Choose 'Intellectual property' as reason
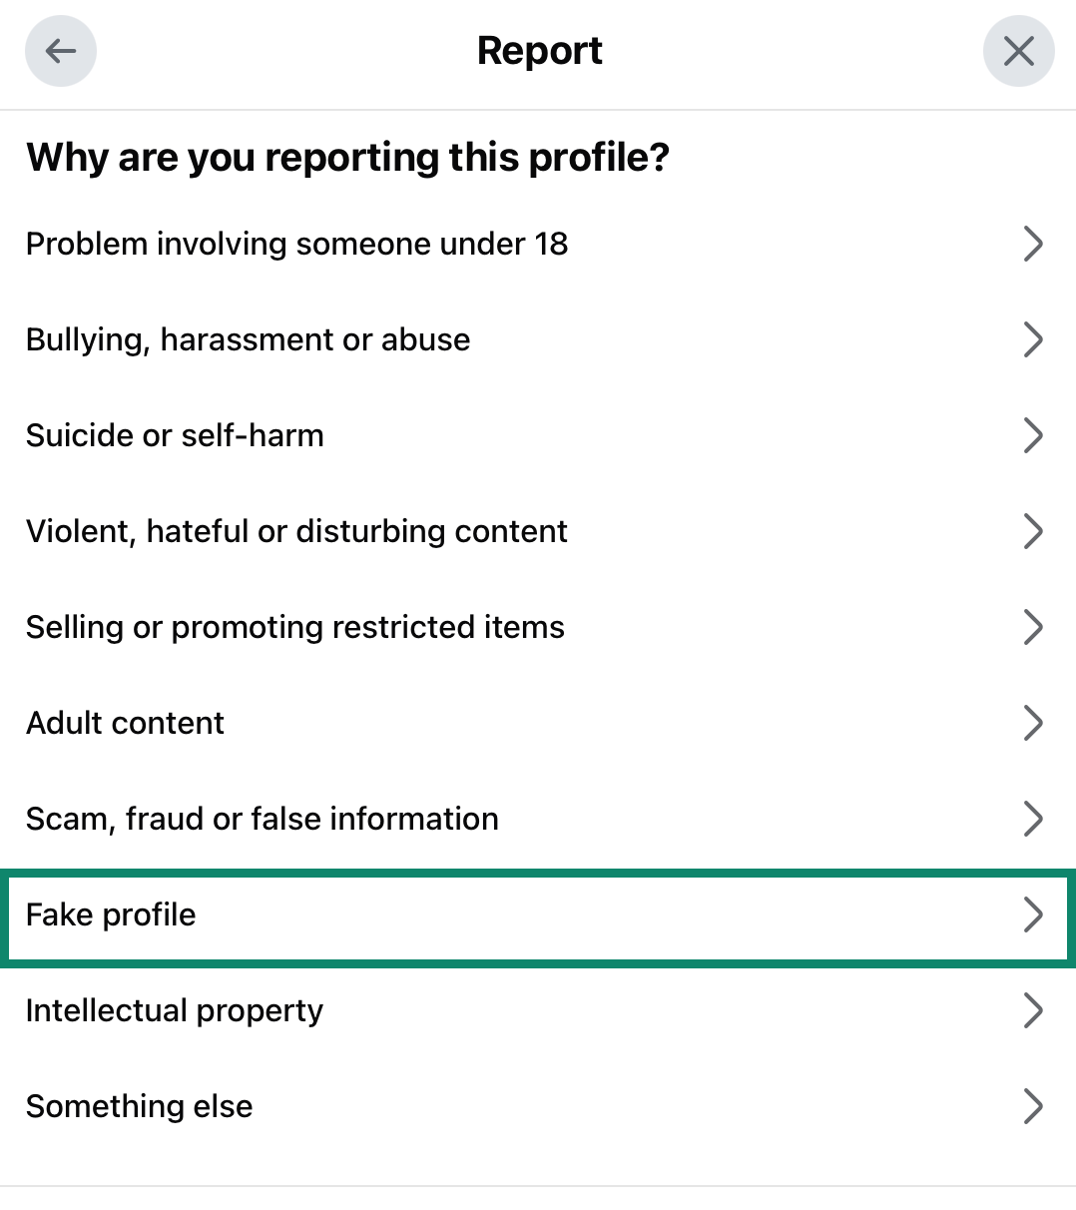This screenshot has width=1076, height=1210. click(174, 1010)
